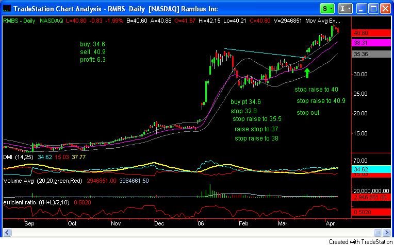Screen dimensions: 394x245
Task: Click the "30.00" price axis value
Action: [x=360, y=74]
